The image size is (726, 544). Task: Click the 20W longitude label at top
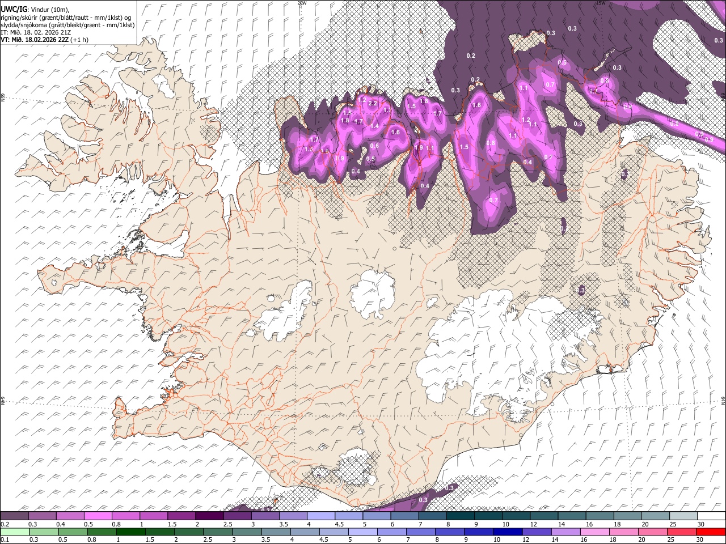(302, 3)
